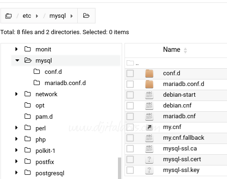Open the debian.cnf file name
Image resolution: width=227 pixels, height=179 pixels.
[x=177, y=106]
